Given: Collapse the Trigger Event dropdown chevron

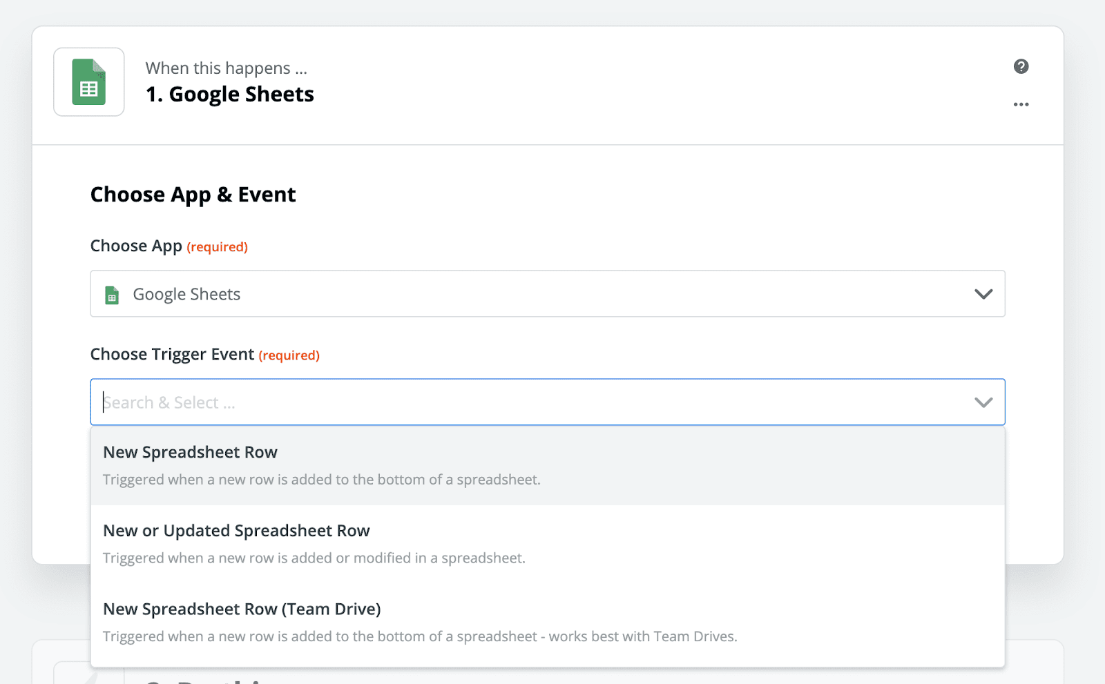Looking at the screenshot, I should (x=983, y=402).
